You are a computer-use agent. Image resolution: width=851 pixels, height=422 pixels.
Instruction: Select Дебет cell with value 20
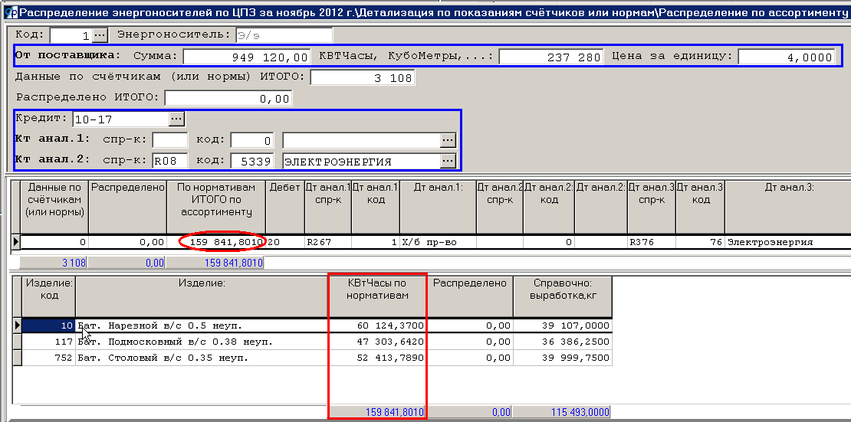[x=285, y=243]
